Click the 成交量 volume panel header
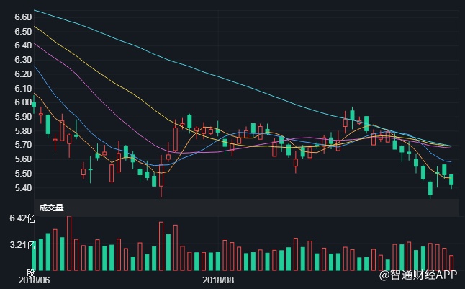Image resolution: width=465 pixels, height=289 pixels. coord(52,208)
